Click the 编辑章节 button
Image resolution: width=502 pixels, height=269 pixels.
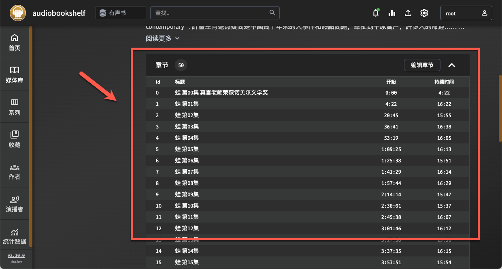(x=422, y=65)
